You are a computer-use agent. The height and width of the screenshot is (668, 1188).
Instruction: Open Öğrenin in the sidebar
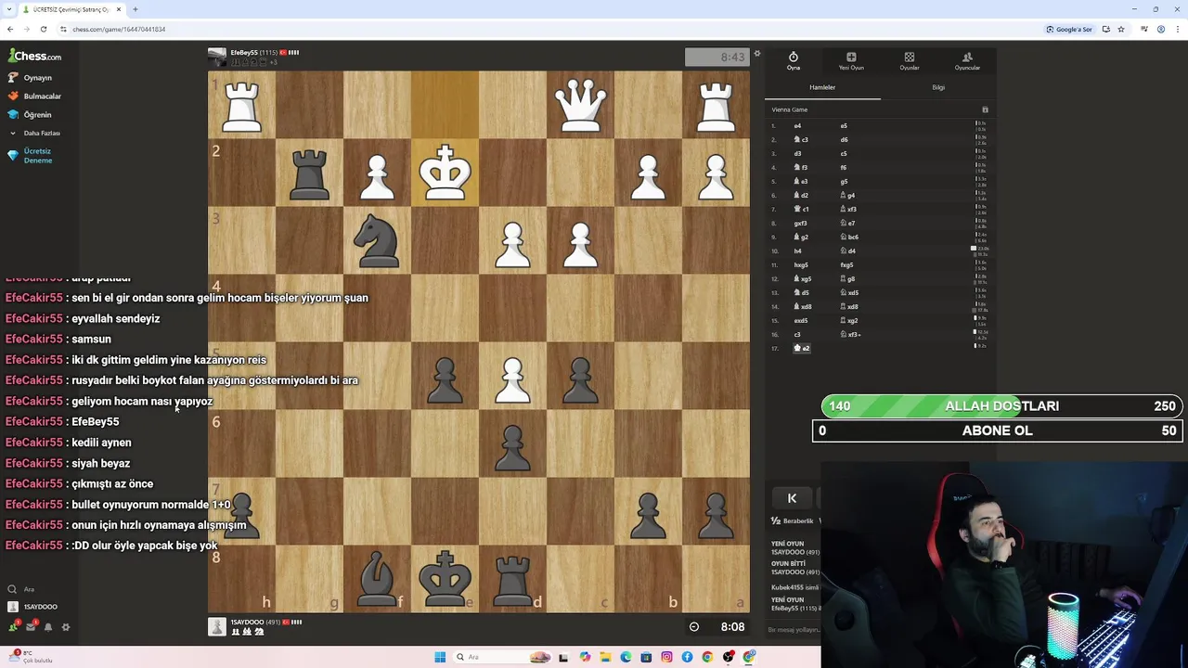[30, 115]
